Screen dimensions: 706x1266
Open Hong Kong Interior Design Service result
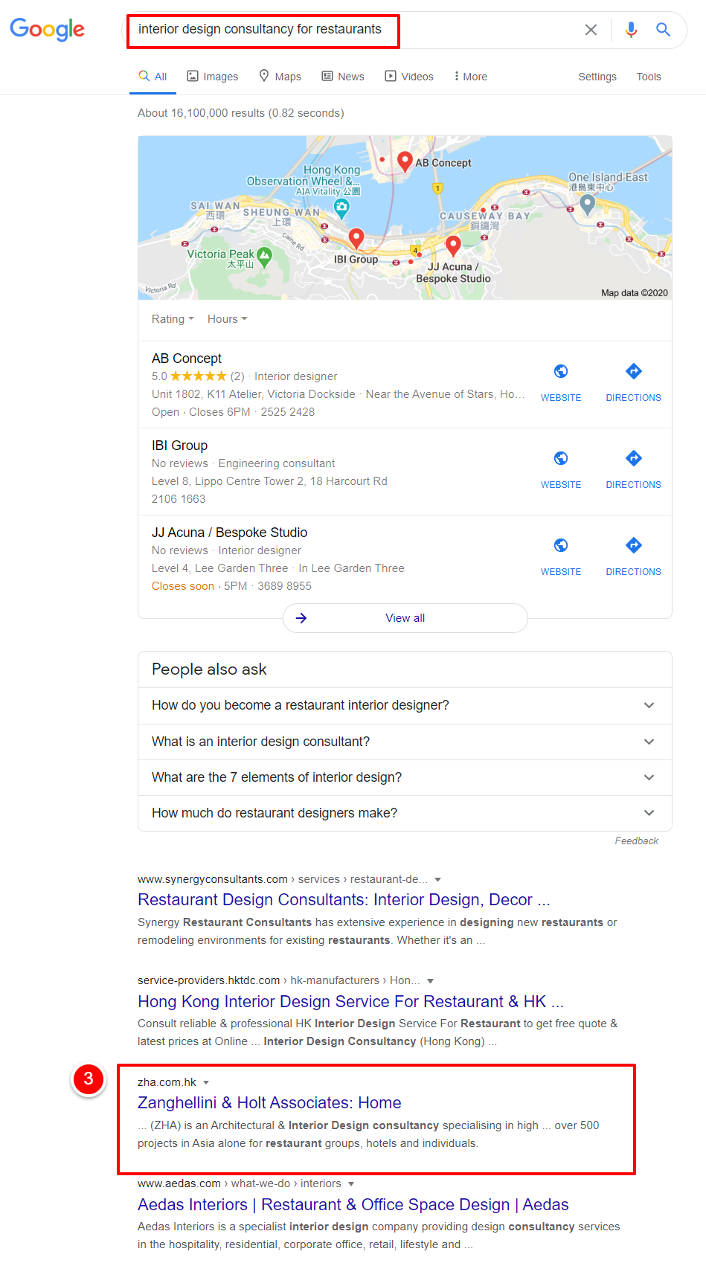(350, 1002)
